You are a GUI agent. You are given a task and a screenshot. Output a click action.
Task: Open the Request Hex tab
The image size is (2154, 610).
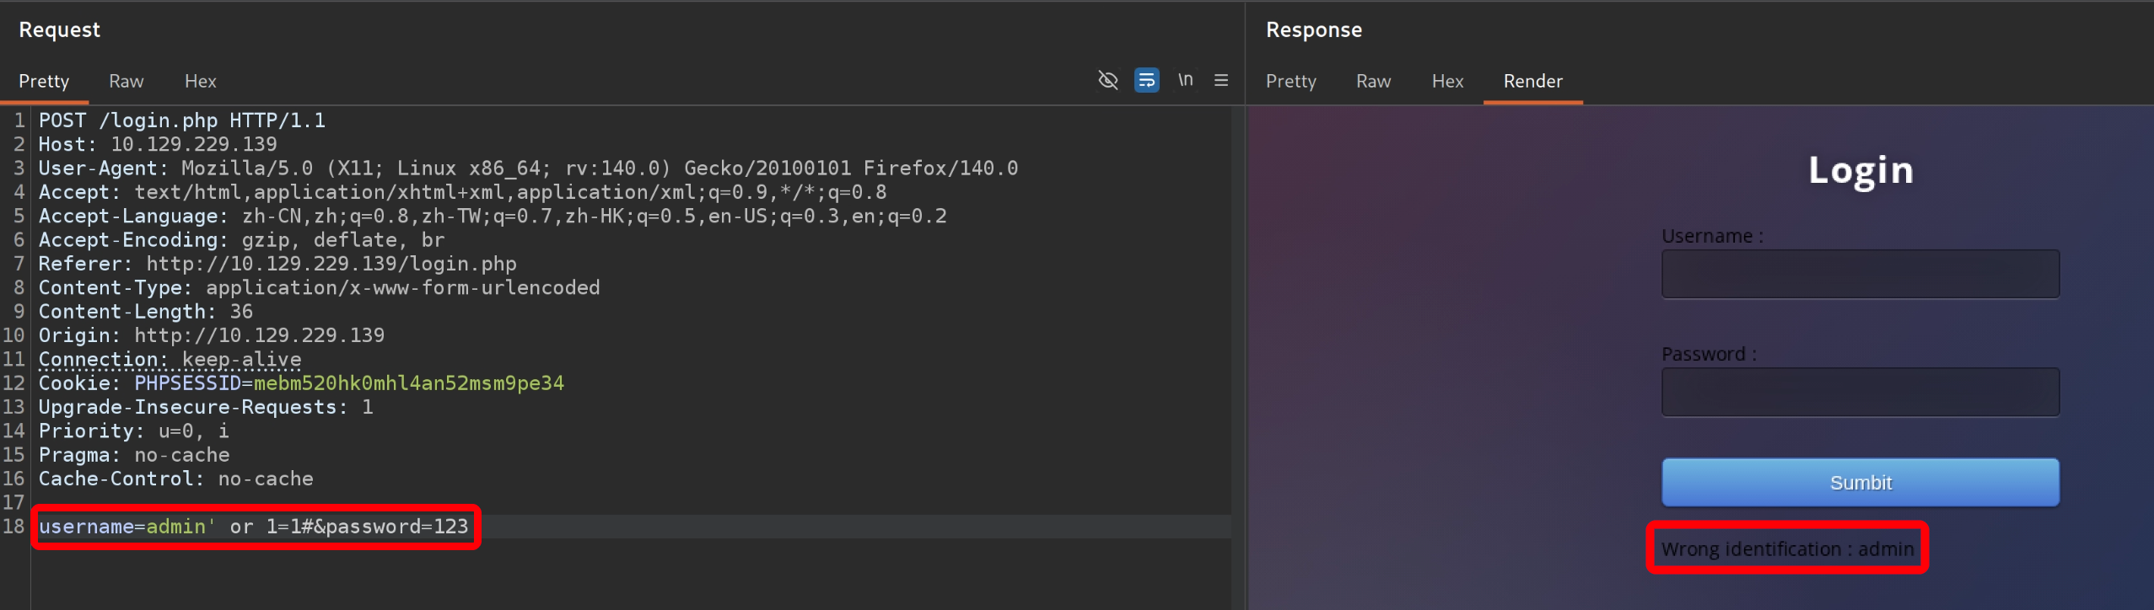[x=201, y=81]
